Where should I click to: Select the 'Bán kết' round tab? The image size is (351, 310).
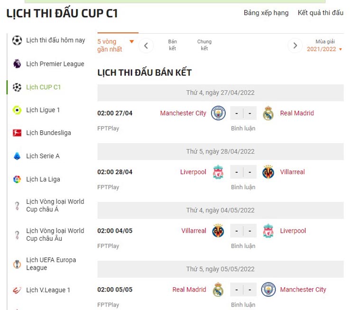point(172,45)
